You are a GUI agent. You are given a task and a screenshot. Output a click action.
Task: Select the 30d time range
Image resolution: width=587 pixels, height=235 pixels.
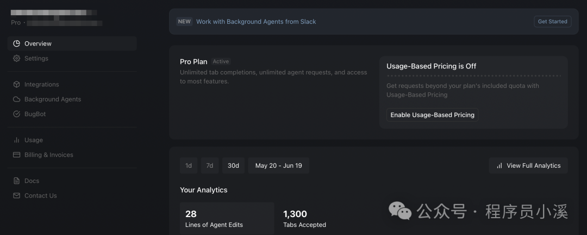pos(233,166)
